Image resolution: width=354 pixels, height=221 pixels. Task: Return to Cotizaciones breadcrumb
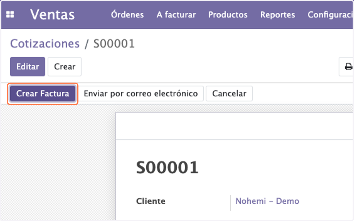45,44
